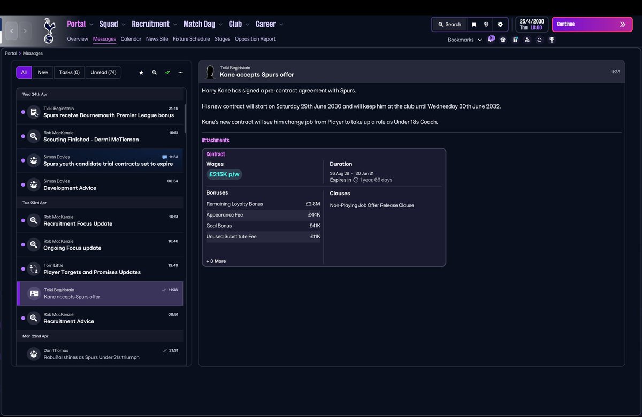Open the globe icon in the top bar
Image resolution: width=642 pixels, height=417 pixels.
tap(486, 24)
